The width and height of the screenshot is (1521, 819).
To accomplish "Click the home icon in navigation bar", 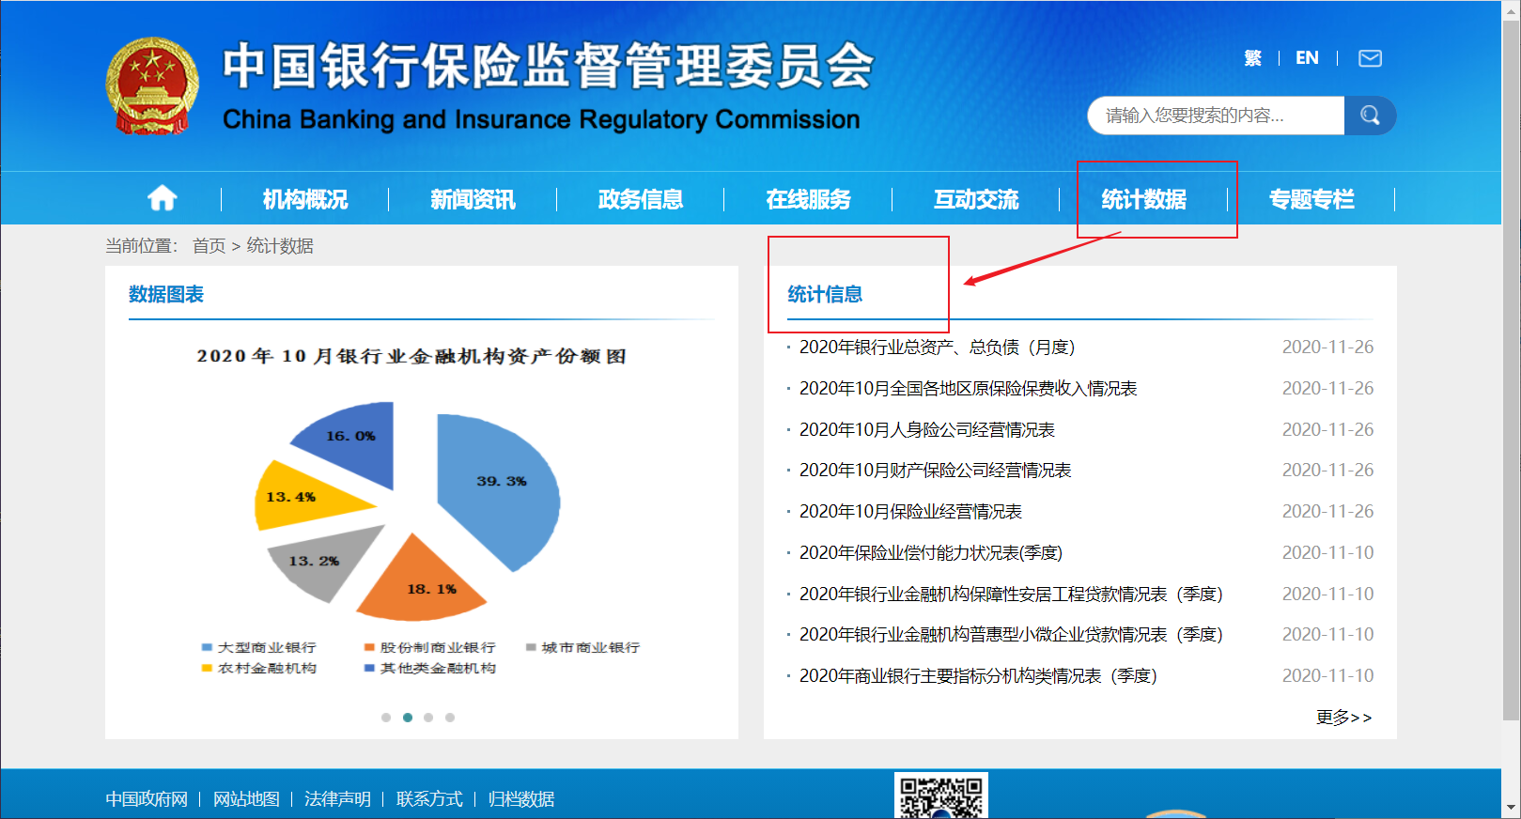I will click(162, 198).
